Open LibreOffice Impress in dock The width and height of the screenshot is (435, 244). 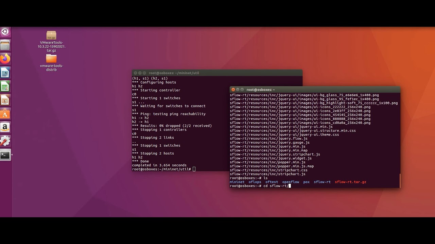click(5, 100)
